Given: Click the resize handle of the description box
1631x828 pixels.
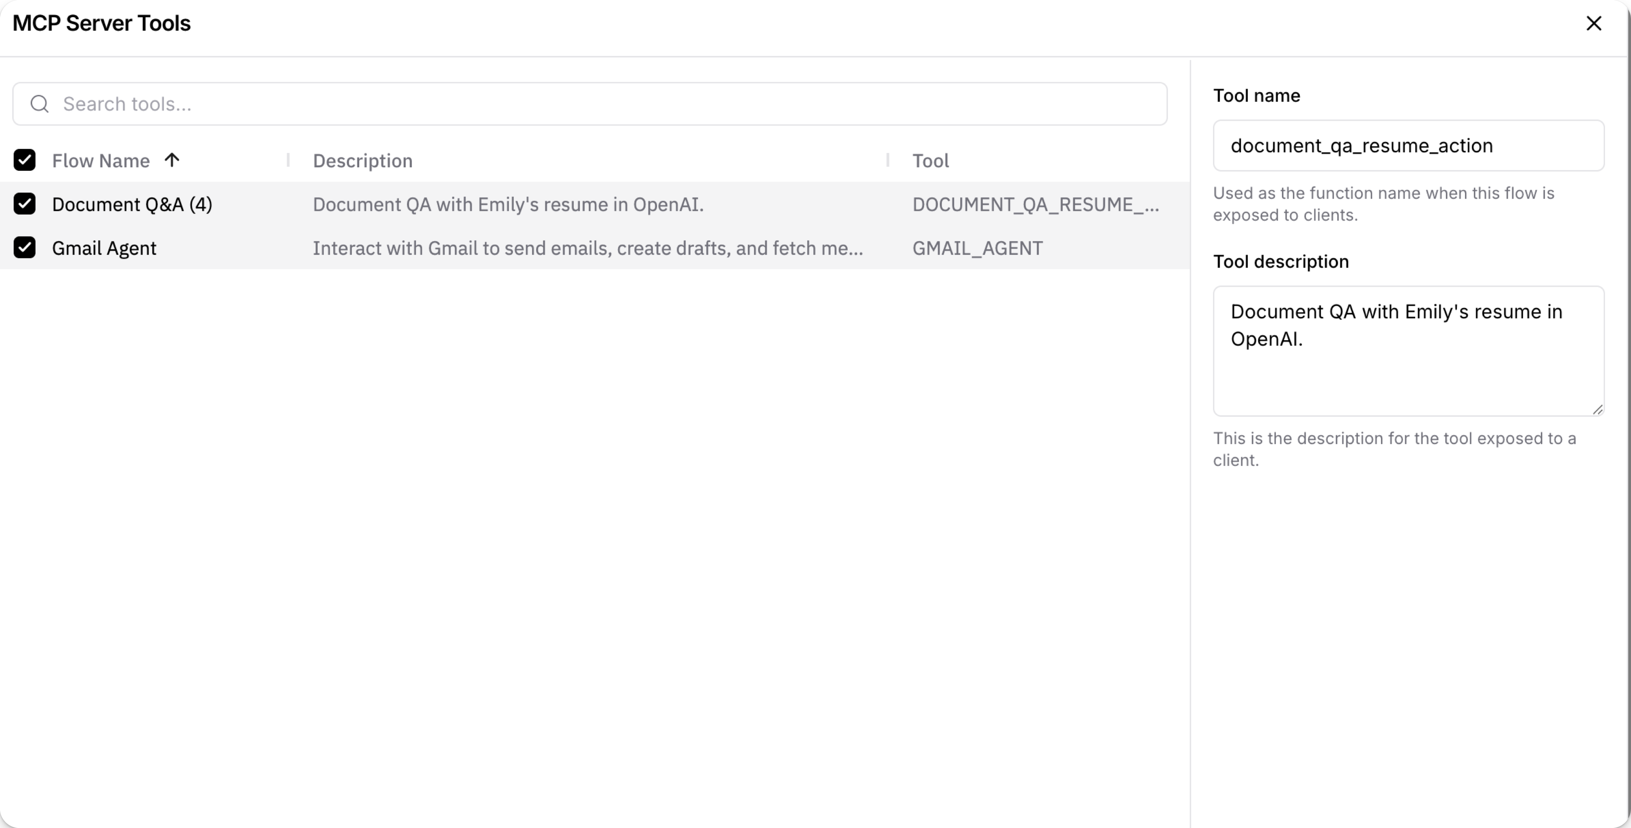Looking at the screenshot, I should coord(1599,409).
